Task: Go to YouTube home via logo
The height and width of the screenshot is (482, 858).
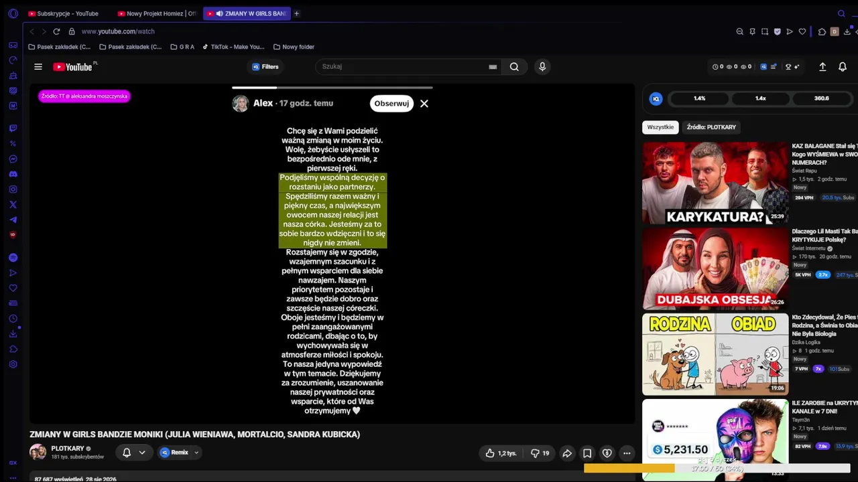Action: point(73,67)
